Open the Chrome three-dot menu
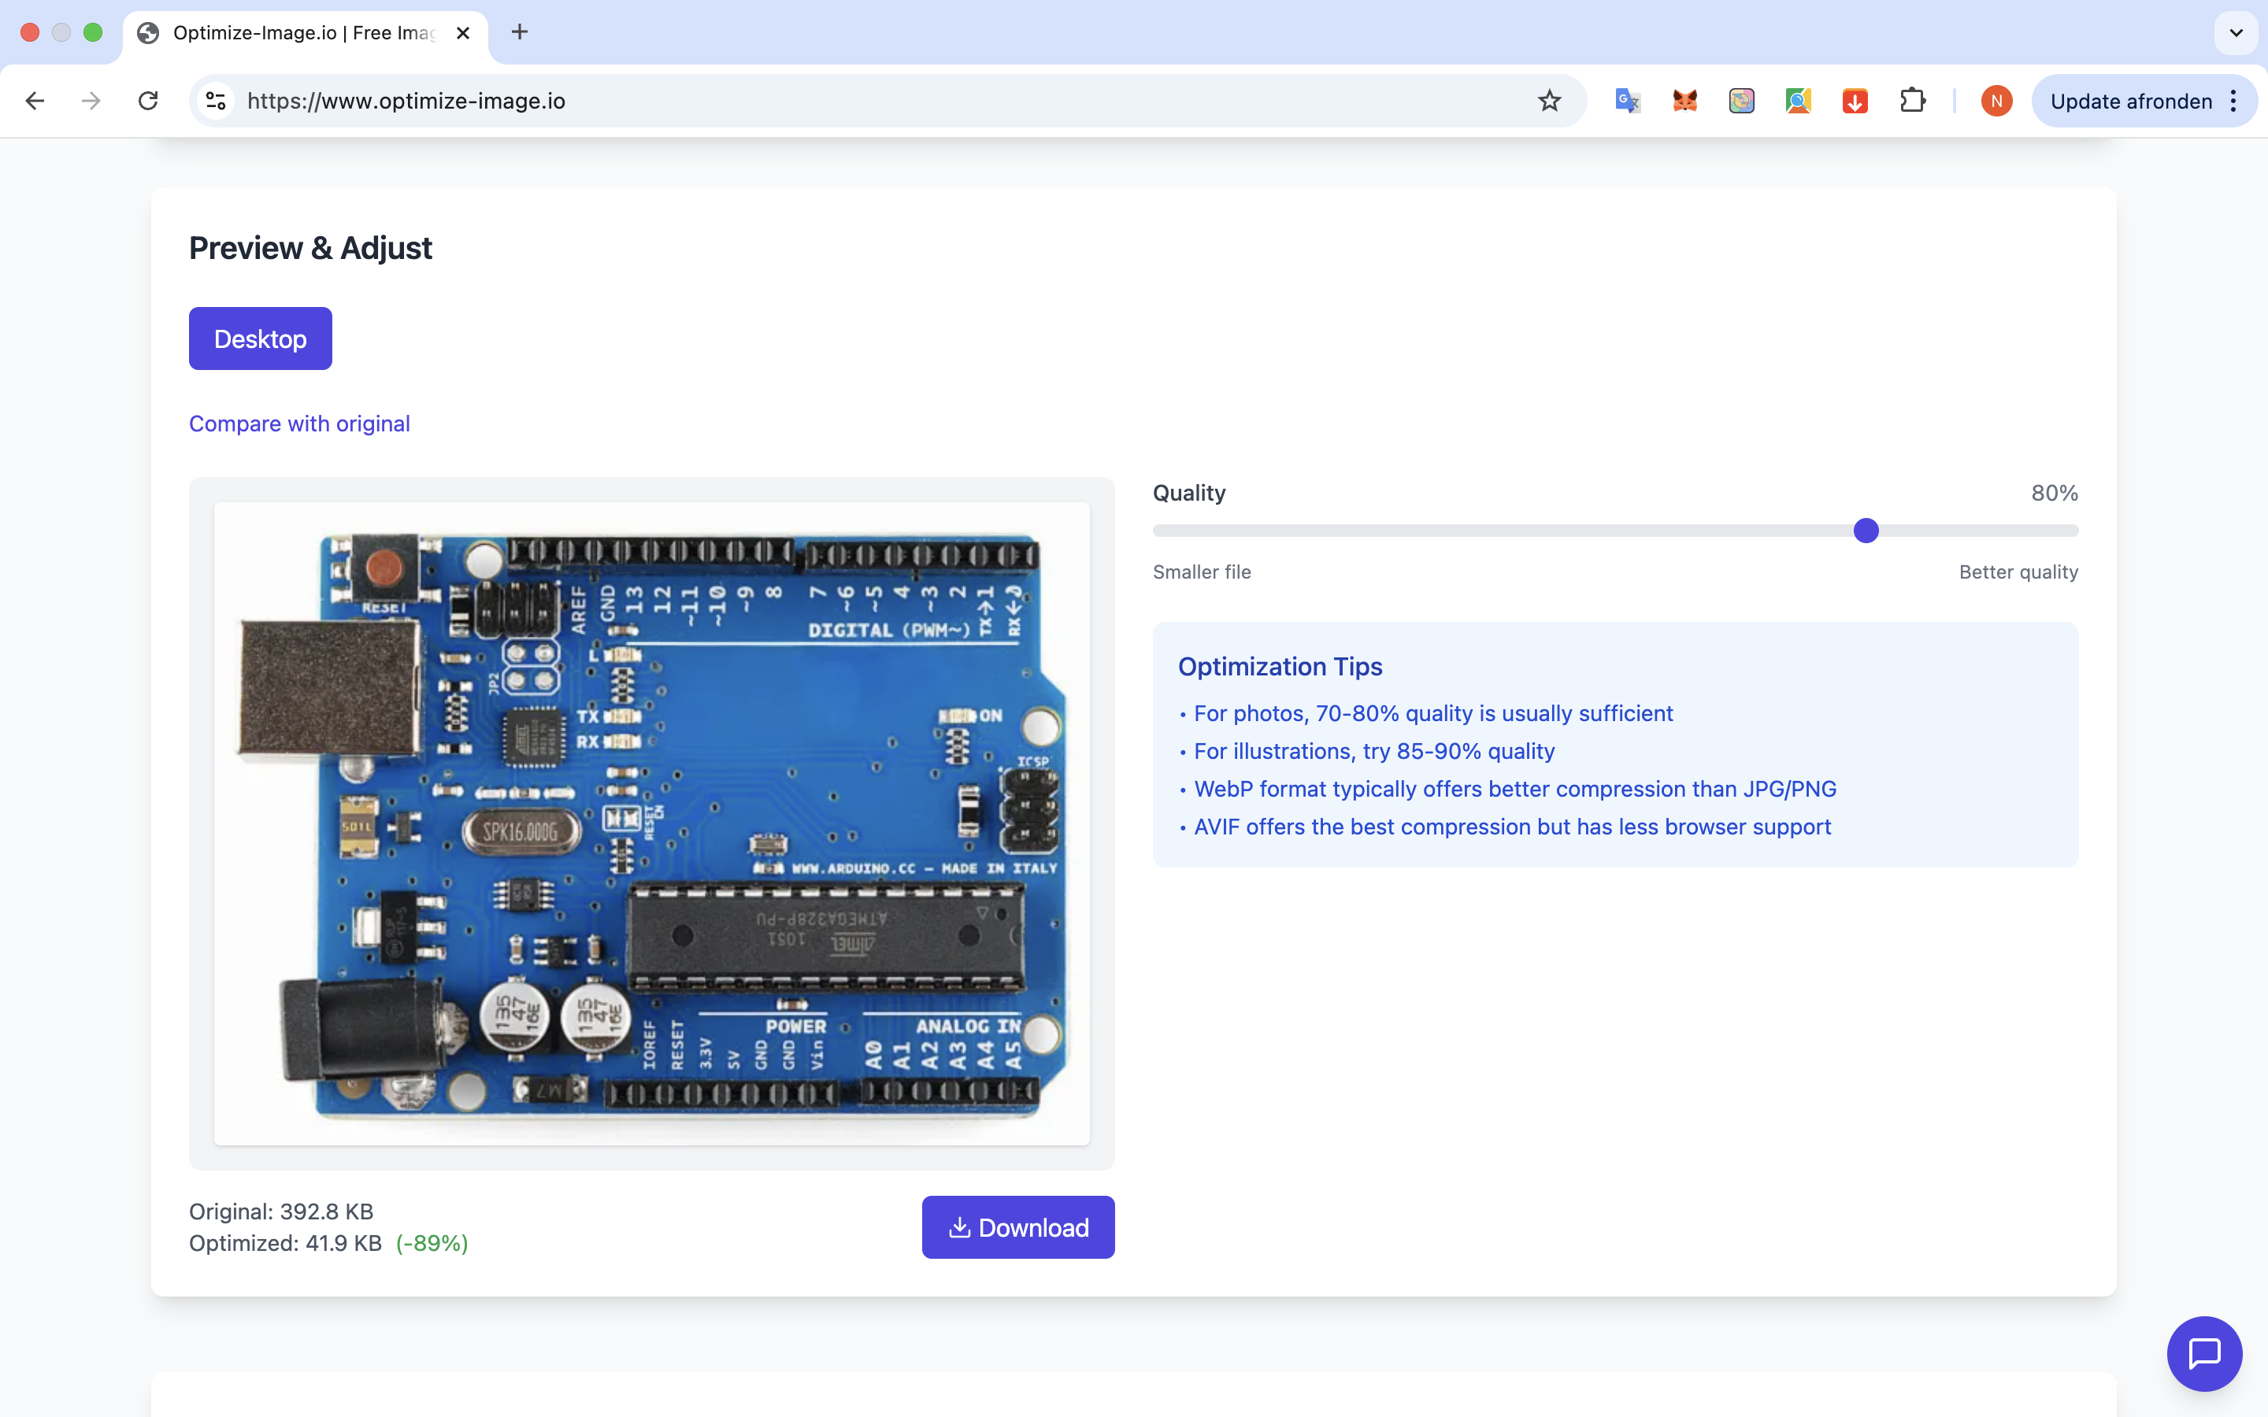The image size is (2268, 1417). (2234, 100)
